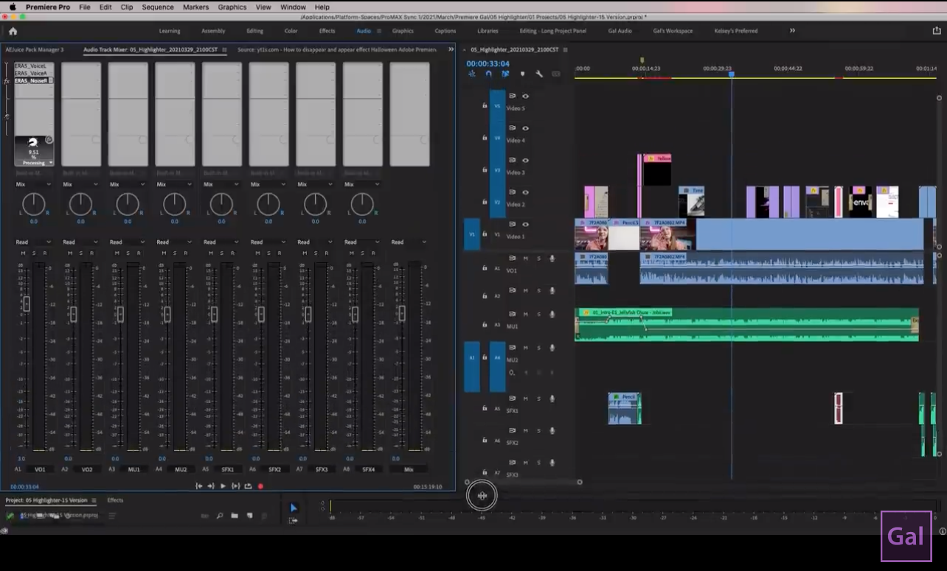The image size is (947, 571).
Task: Play sequence from the Audio Track Mixer
Action: pyautogui.click(x=223, y=486)
